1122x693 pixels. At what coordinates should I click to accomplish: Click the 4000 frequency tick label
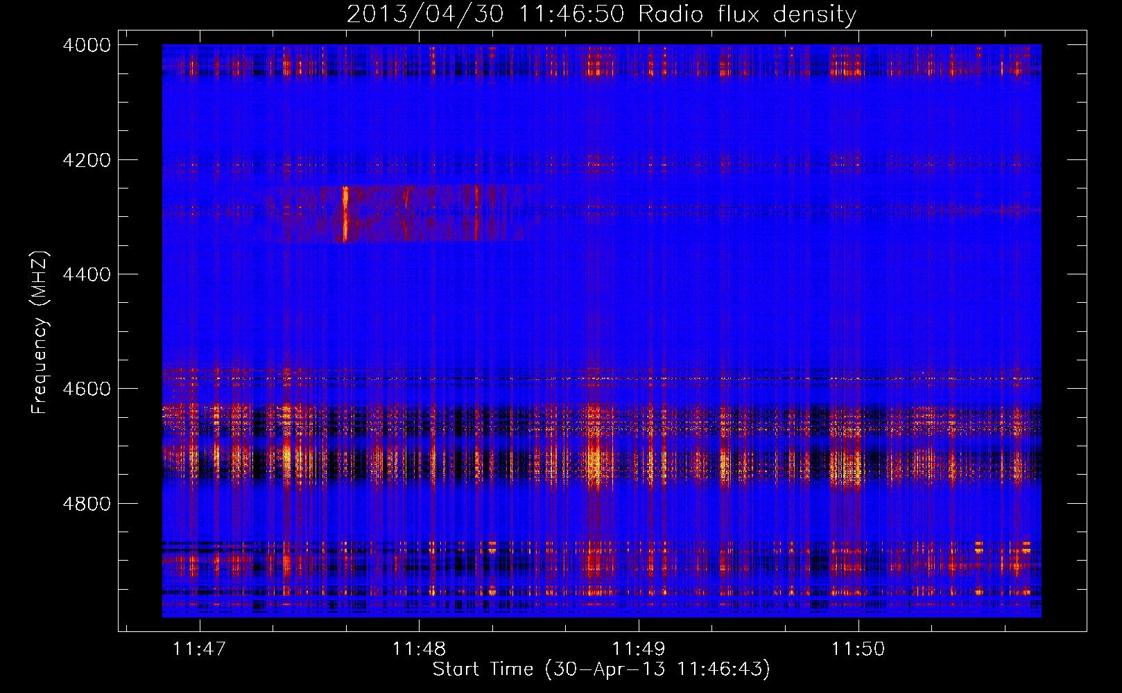click(x=87, y=45)
